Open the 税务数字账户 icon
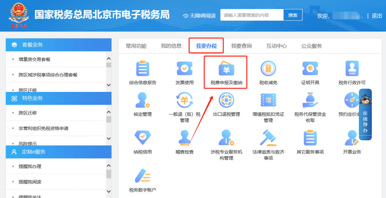 coord(143,176)
